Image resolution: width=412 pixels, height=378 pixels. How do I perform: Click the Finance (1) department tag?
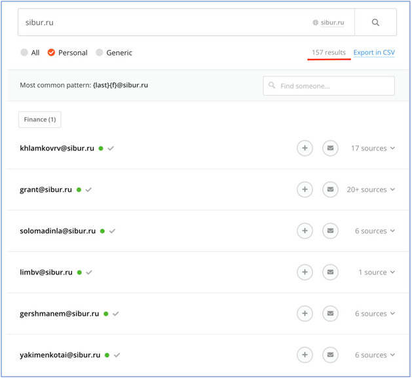tap(40, 120)
